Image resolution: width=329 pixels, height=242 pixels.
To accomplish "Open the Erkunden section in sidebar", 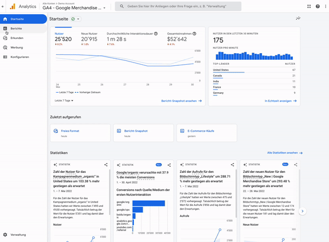I will point(16,37).
